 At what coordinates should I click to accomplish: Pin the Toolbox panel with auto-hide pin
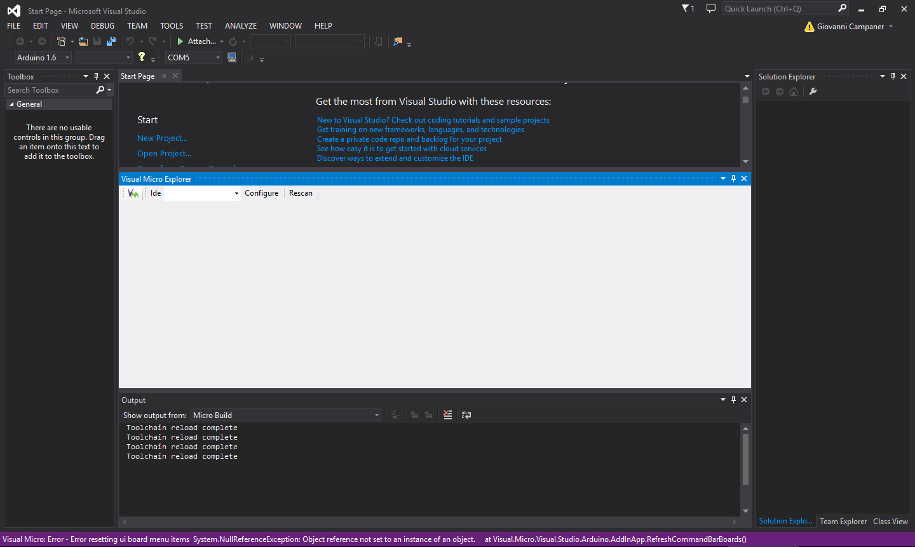click(x=96, y=76)
